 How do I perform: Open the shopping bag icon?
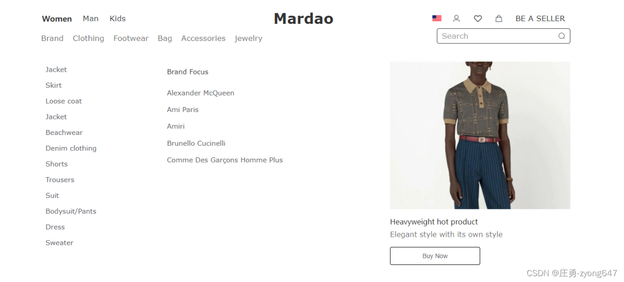(x=499, y=19)
